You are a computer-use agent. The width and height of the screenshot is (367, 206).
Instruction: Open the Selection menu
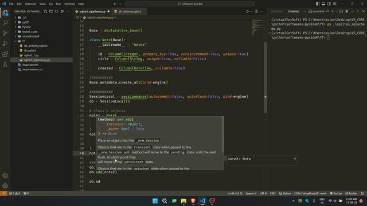click(30, 4)
